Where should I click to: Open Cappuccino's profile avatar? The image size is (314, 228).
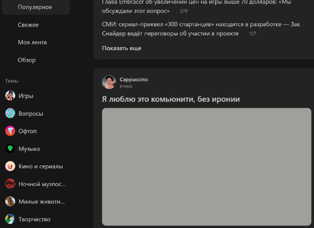(109, 82)
